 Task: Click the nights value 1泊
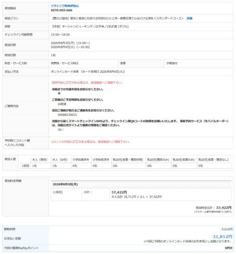click(x=53, y=55)
